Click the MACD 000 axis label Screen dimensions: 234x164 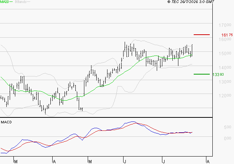click(228, 138)
